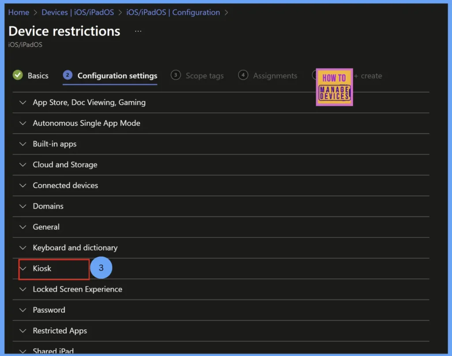Expand the General chevron
This screenshot has width=452, height=356.
tap(23, 227)
